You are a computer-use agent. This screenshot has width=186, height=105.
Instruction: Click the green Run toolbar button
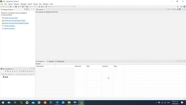coord(23,7)
